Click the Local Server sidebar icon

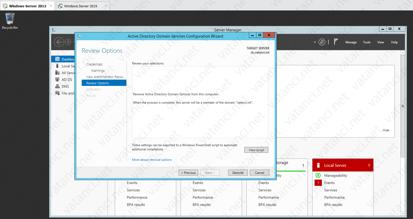pos(57,66)
